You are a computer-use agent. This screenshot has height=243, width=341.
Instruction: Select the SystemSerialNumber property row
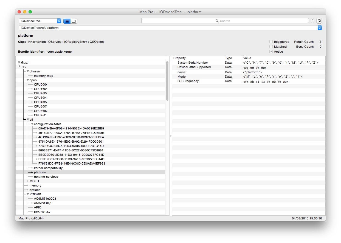point(249,63)
